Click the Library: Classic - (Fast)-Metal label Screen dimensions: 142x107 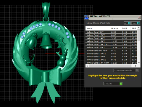pyautogui.click(x=98, y=23)
